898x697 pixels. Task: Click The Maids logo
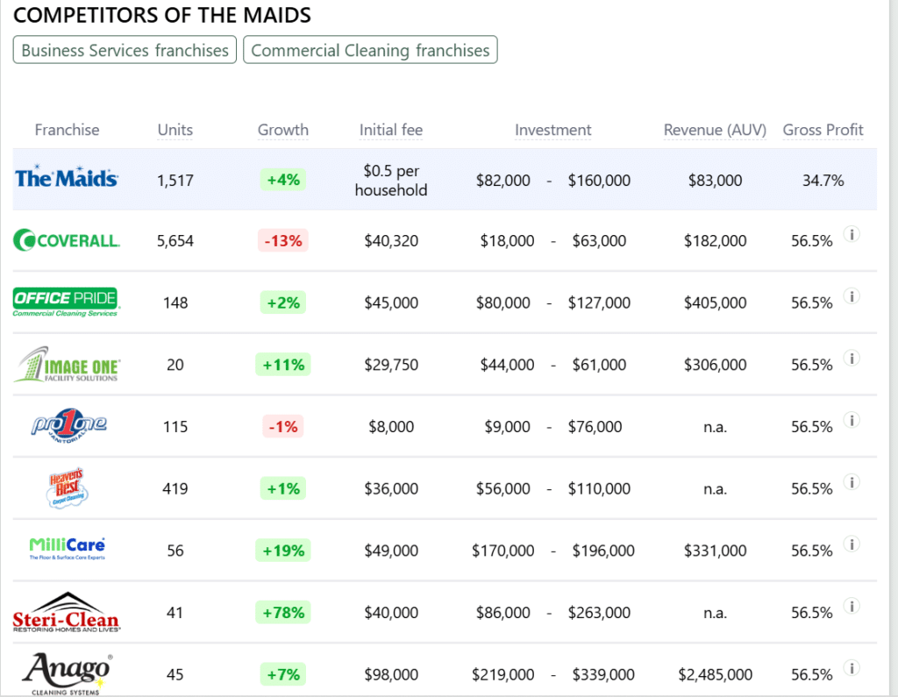coord(67,177)
